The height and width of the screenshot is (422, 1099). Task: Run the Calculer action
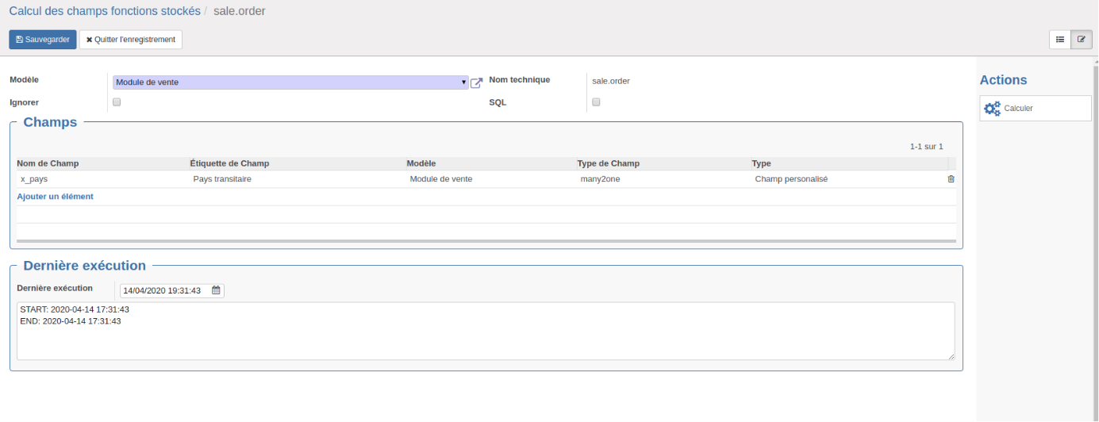pos(1036,109)
